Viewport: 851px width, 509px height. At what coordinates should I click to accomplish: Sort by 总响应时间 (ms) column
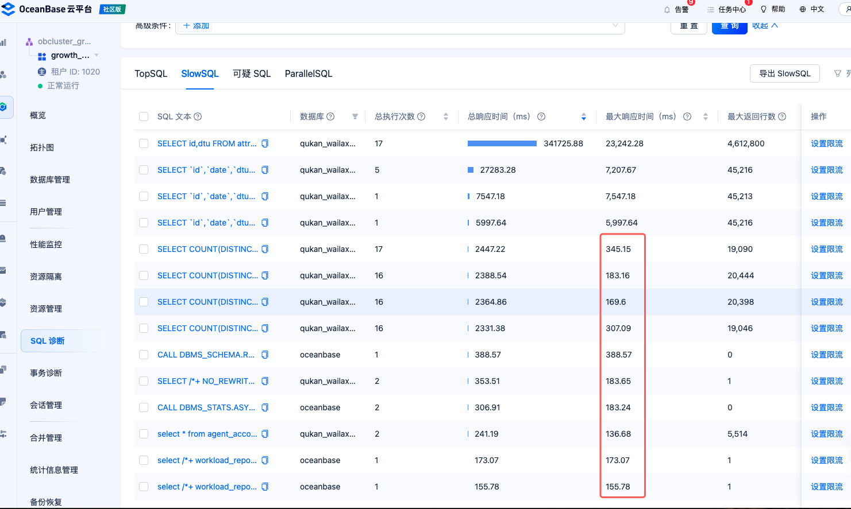(584, 116)
